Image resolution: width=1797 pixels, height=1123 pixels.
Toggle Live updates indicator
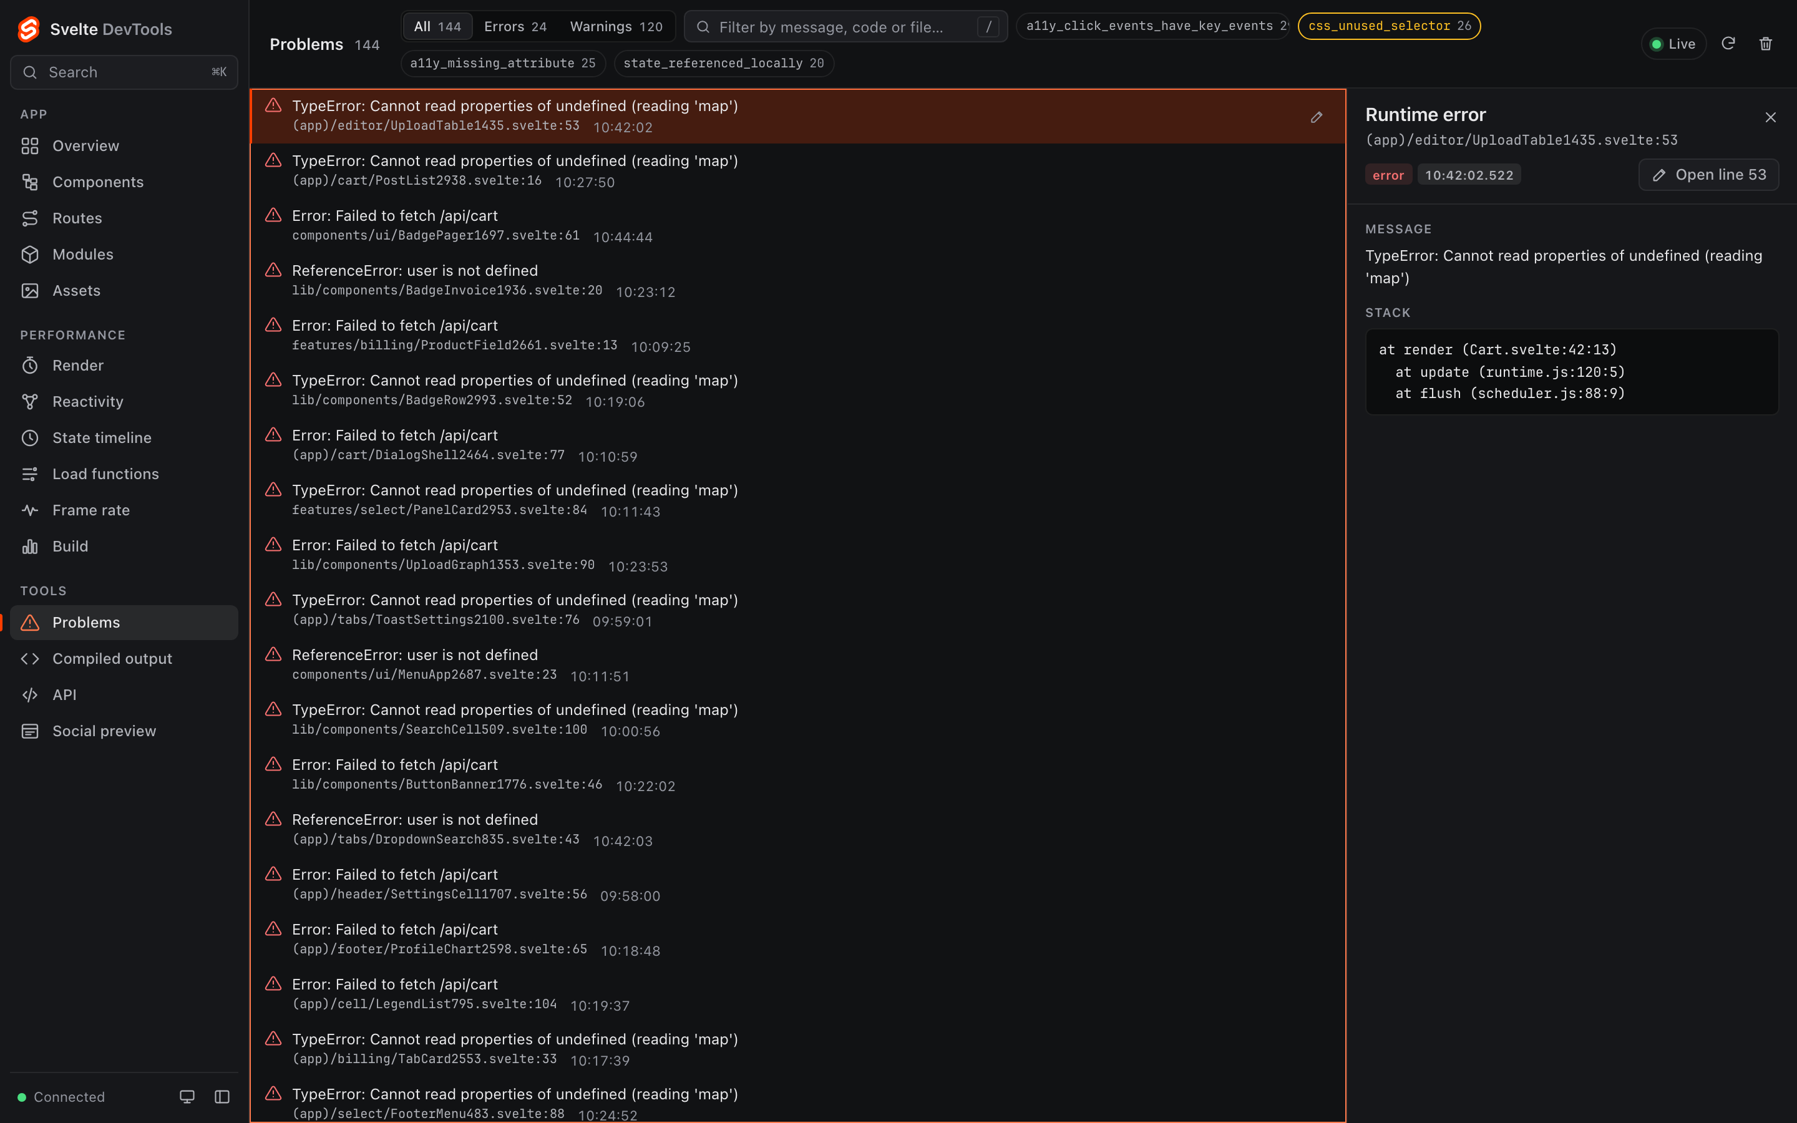[1673, 44]
